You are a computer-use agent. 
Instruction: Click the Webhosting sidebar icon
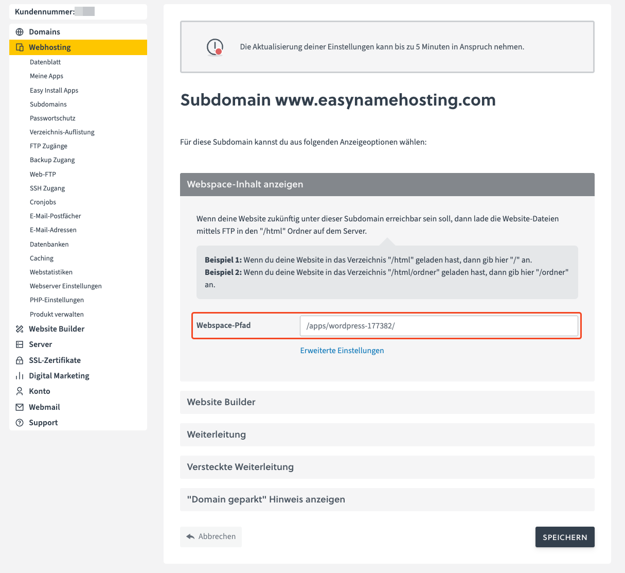tap(20, 47)
